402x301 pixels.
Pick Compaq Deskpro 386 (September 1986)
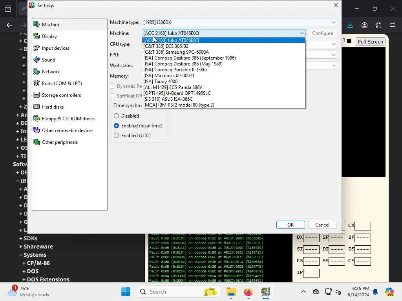coord(223,58)
